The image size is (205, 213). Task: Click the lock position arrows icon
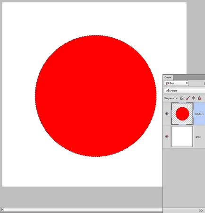coord(193,98)
